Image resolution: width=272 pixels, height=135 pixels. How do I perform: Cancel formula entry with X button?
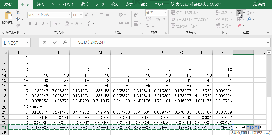(x=45, y=43)
